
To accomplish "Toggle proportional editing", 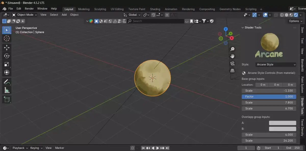I will [x=167, y=15].
